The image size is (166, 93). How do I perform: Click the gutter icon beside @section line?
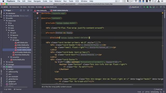click(x=38, y=18)
